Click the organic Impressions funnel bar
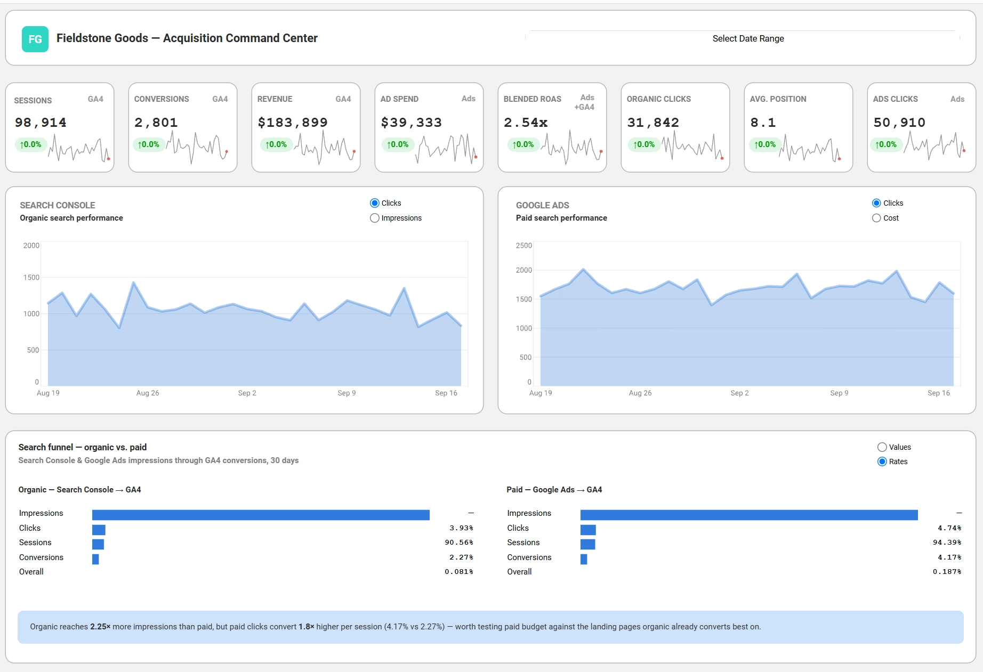 (261, 515)
